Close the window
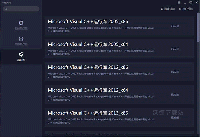 point(197,2)
